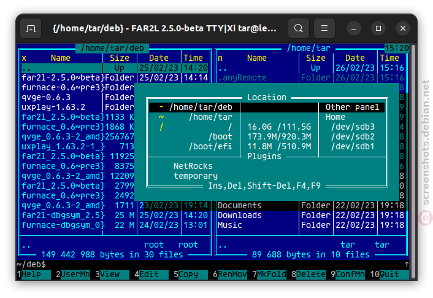The image size is (433, 298).
Task: Click the Ins,Del,Shift-Del,F4,F9 hint text
Action: point(264,186)
